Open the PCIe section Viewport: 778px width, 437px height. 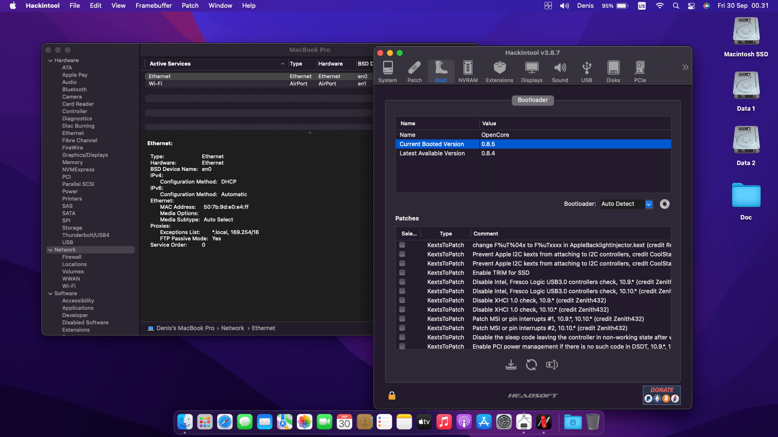(640, 72)
